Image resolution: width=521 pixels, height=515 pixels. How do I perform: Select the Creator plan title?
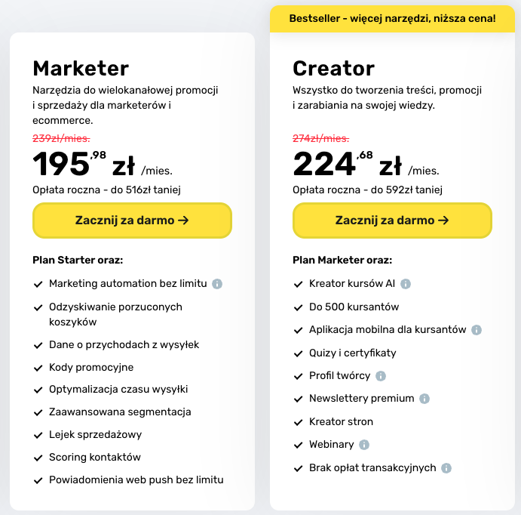[x=333, y=69]
